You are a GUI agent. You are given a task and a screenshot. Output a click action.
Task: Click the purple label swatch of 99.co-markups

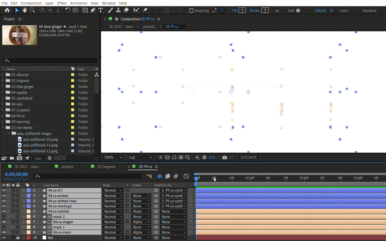click(28, 206)
